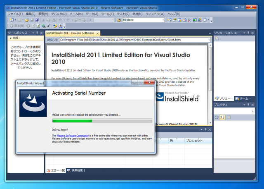Screen dimensions: 264x189
Task: Toggle auto-hide pin on プロパティ panel
Action: pyautogui.click(x=248, y=105)
